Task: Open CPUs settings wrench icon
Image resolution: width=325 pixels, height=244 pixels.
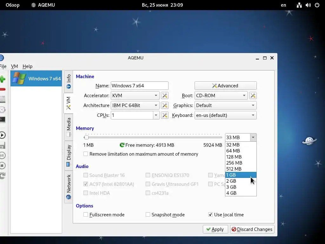Action: click(x=165, y=115)
